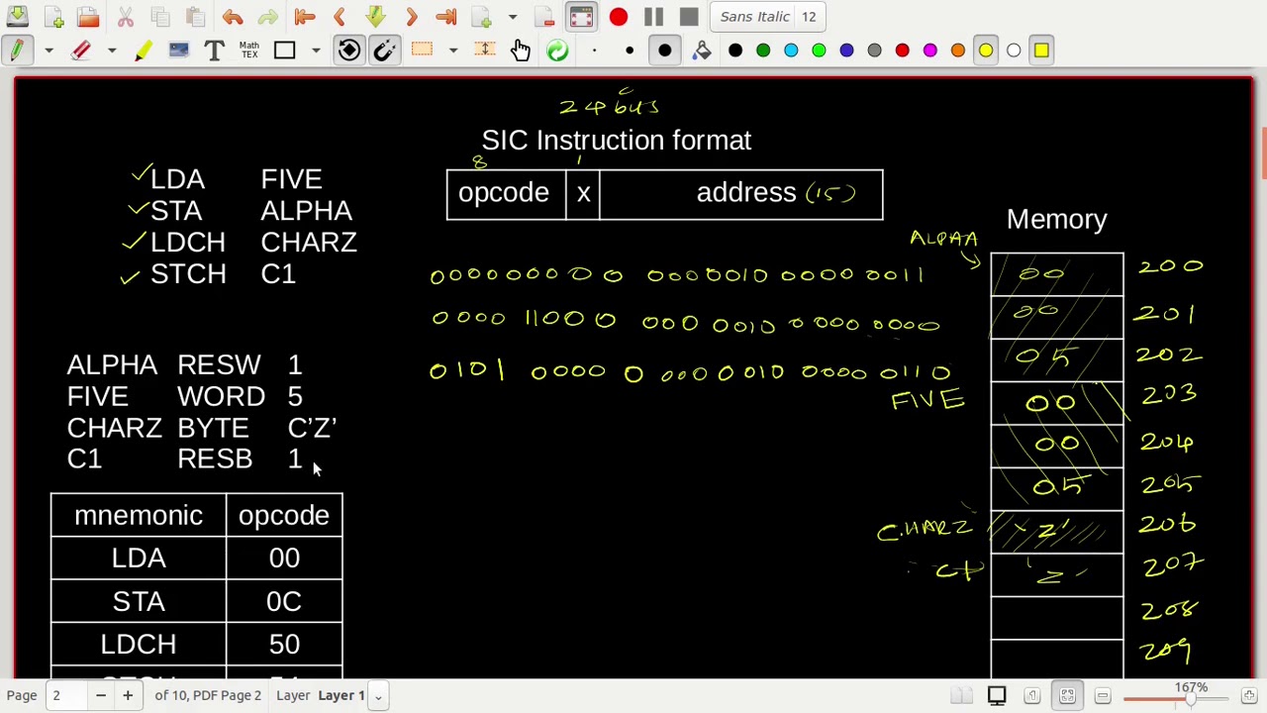Select the Vertical Space tool
This screenshot has width=1267, height=713.
pyautogui.click(x=484, y=51)
